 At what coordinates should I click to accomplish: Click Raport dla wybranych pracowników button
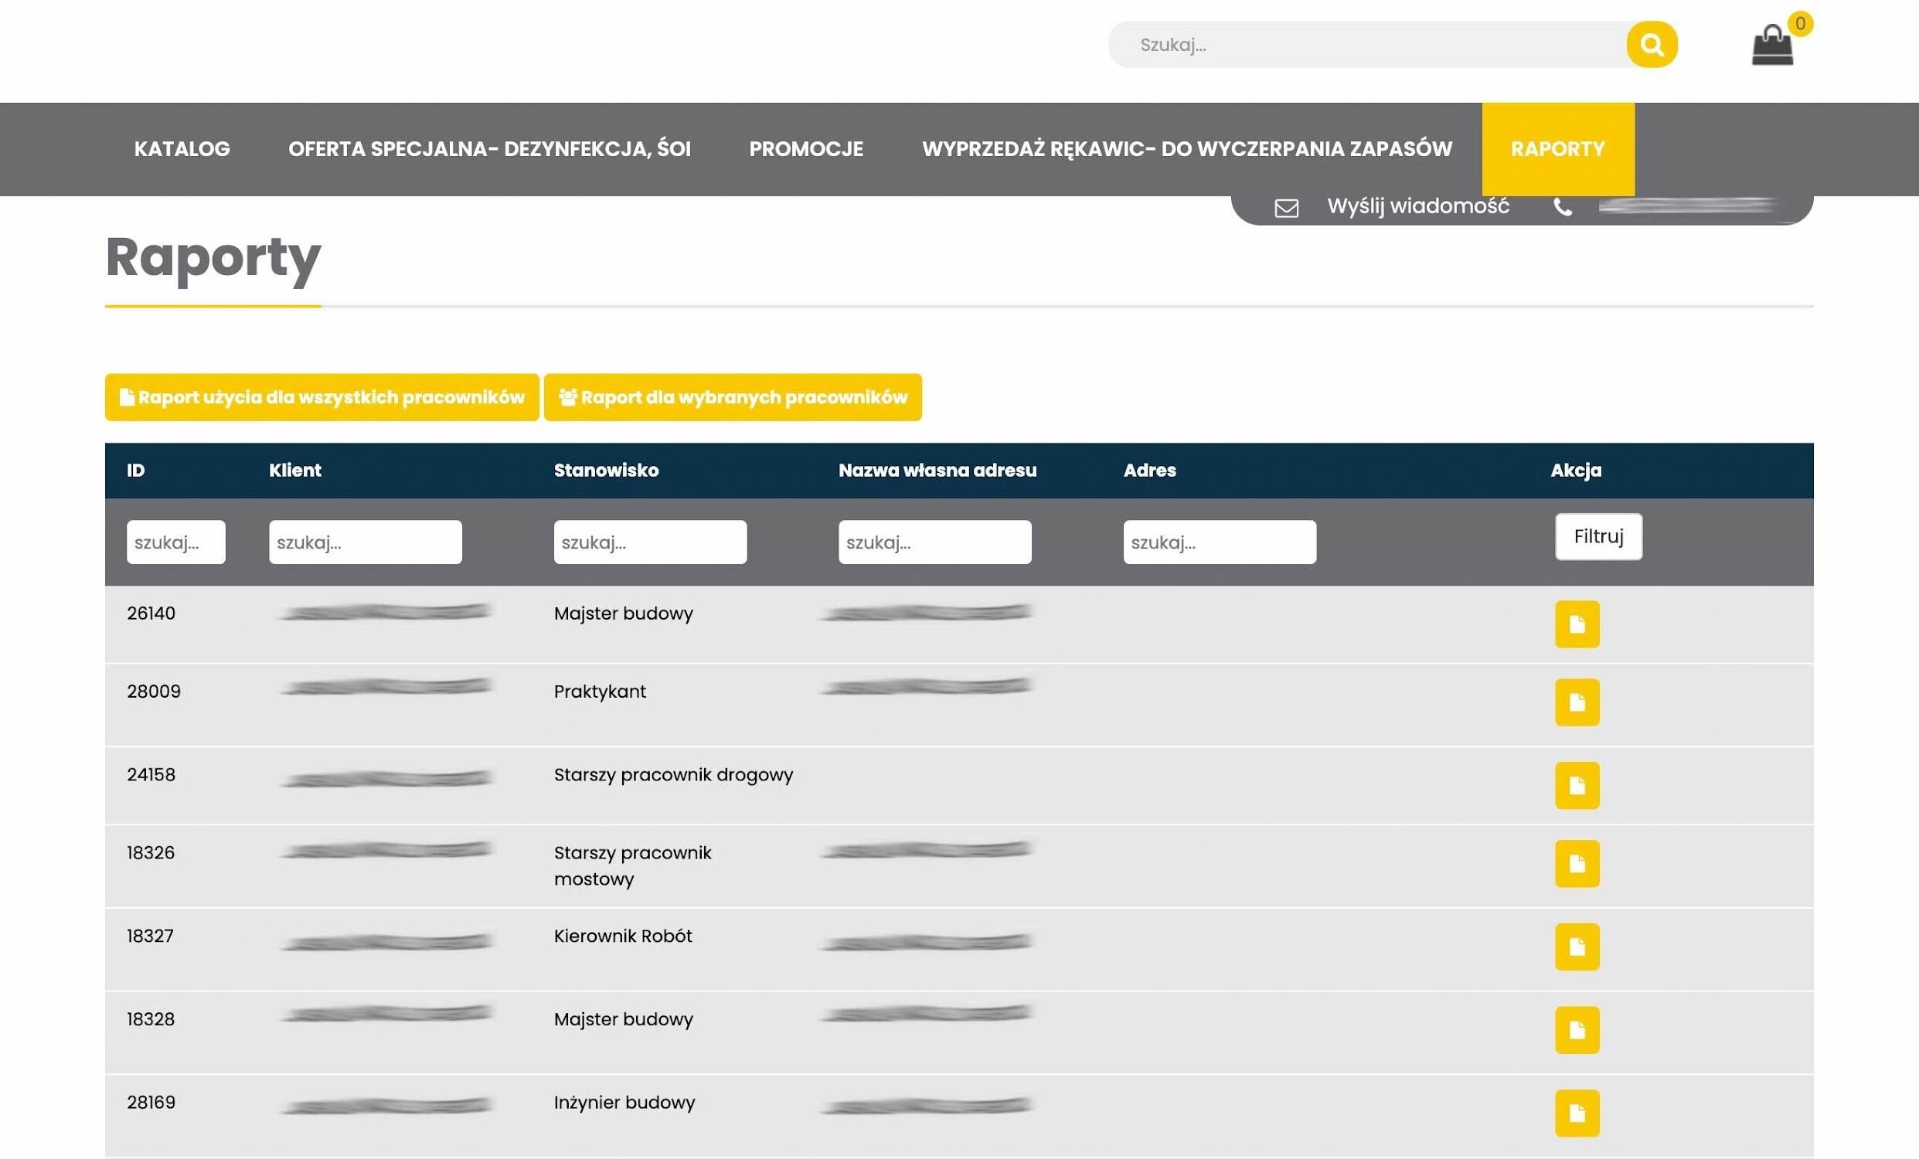732,397
